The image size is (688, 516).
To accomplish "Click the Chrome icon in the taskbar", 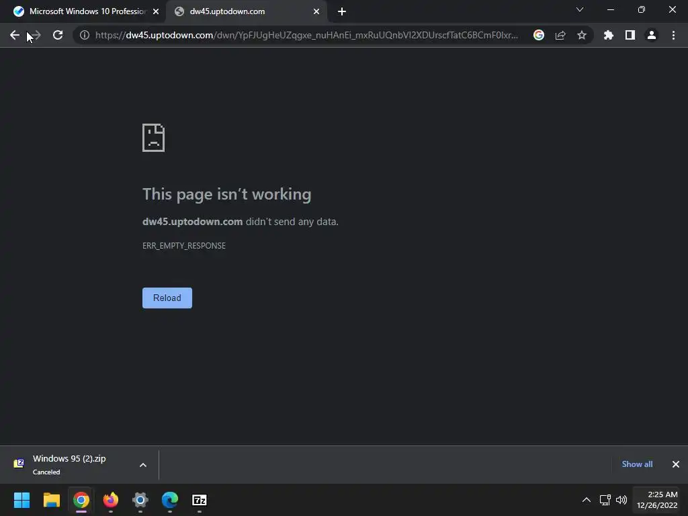I will coord(81,500).
